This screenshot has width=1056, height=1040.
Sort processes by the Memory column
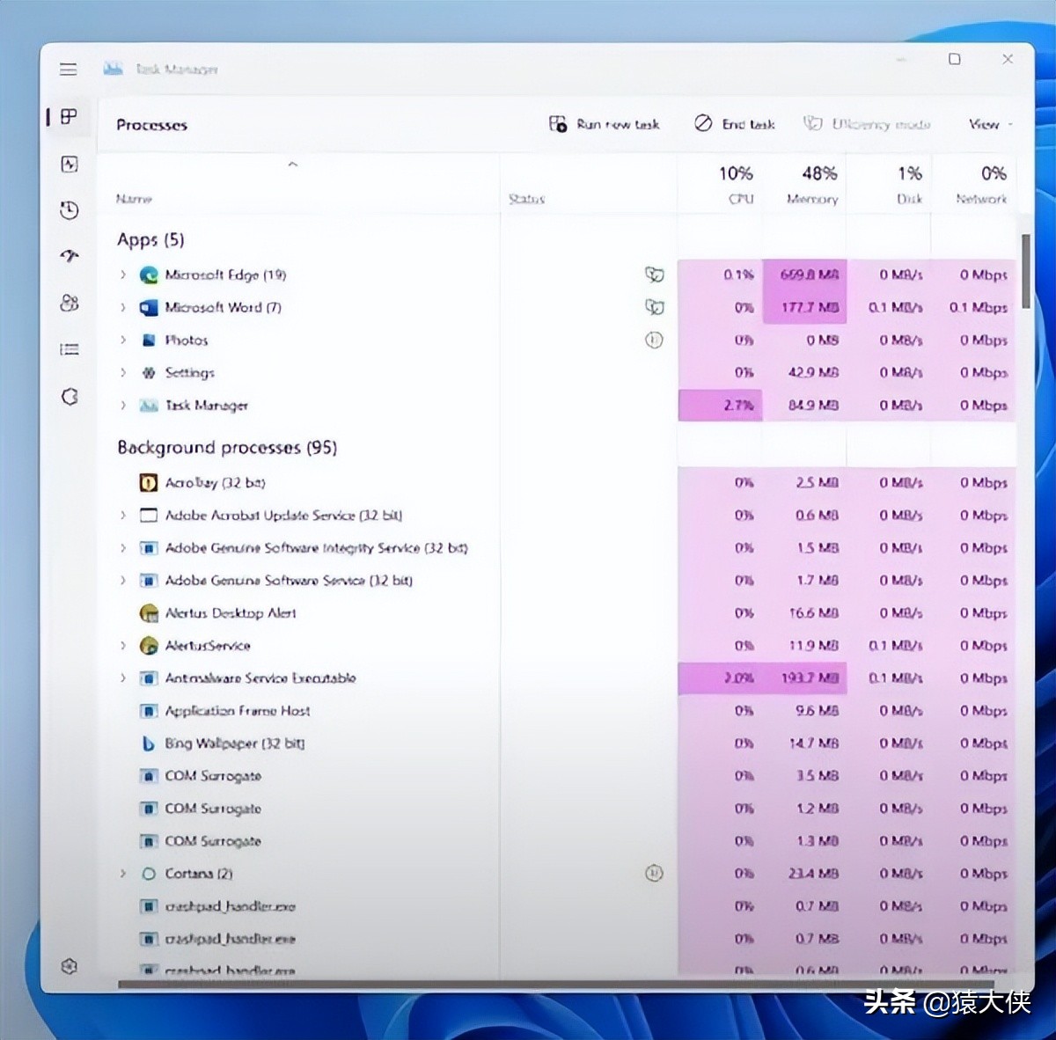click(x=812, y=185)
